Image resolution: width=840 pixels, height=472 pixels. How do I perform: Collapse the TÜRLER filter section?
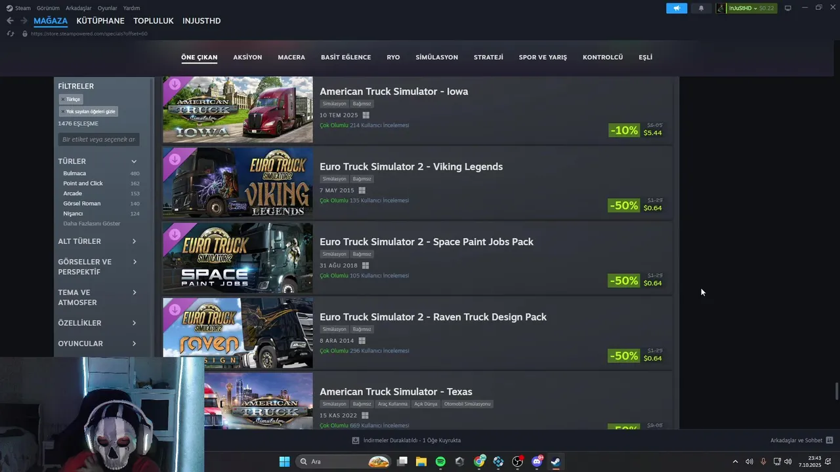134,161
